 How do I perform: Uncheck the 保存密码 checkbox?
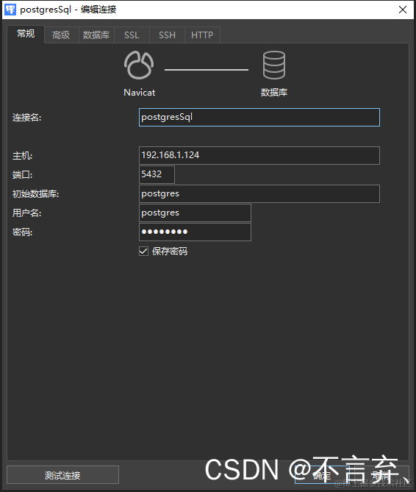click(143, 251)
